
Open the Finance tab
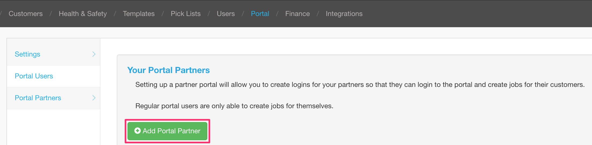(x=297, y=14)
